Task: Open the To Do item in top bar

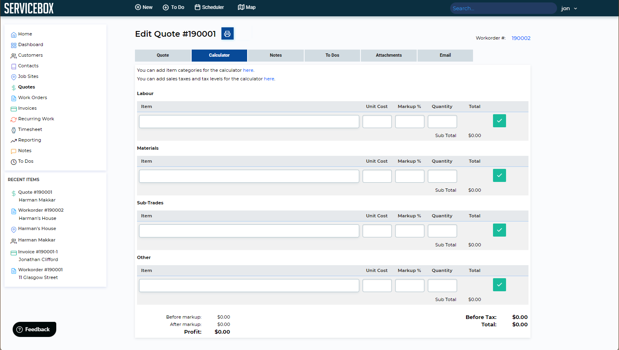Action: point(173,7)
